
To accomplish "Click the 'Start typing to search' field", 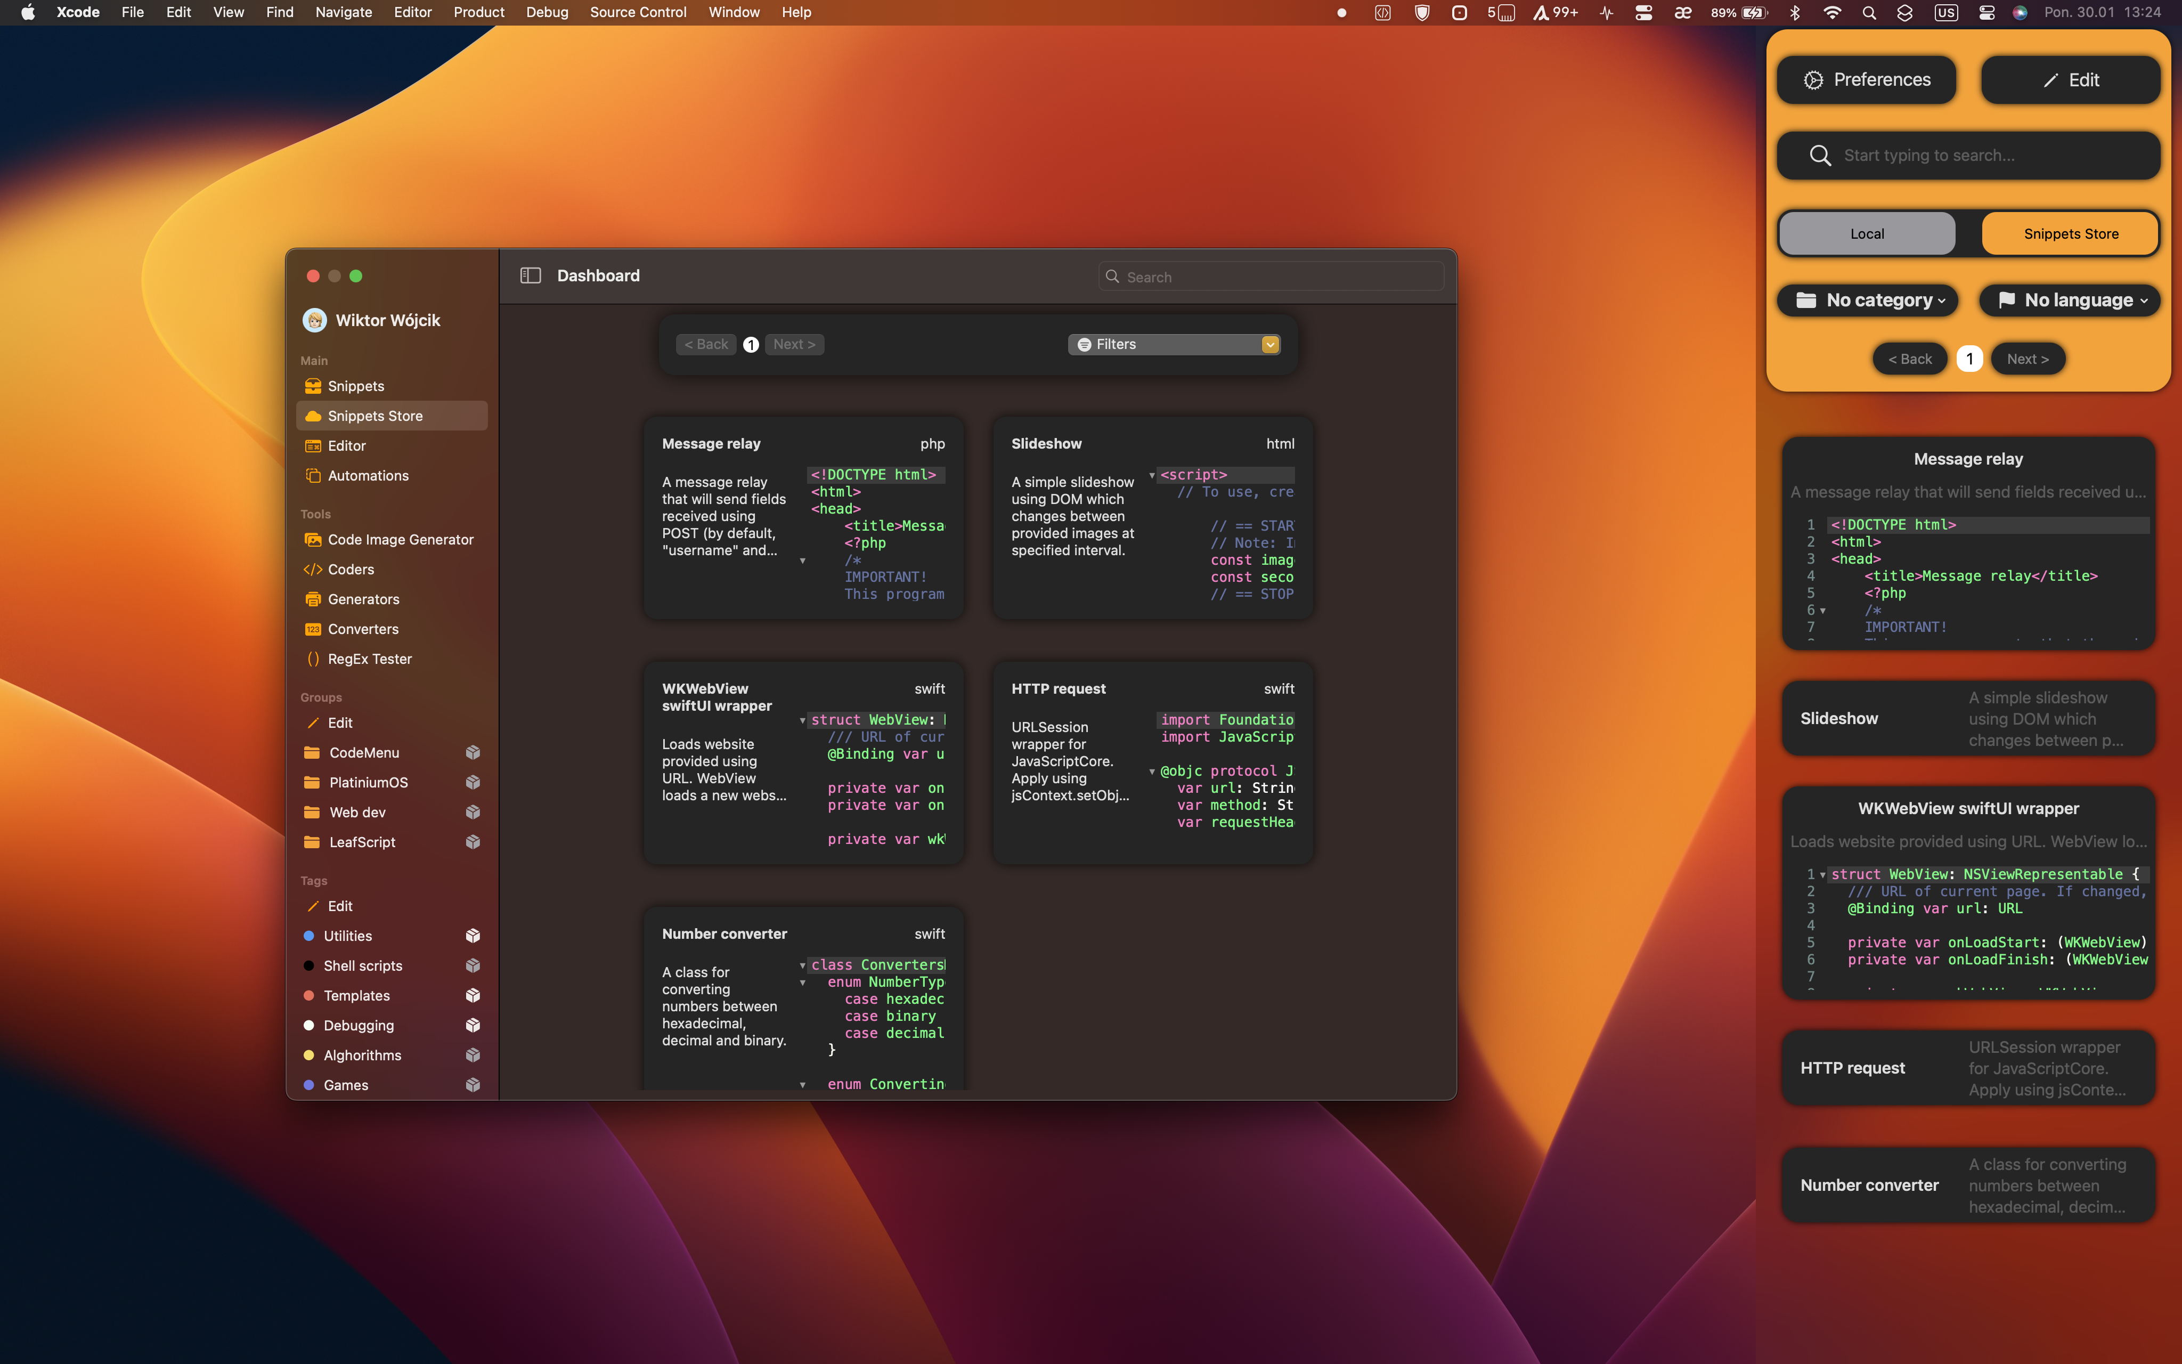I will click(x=1968, y=155).
